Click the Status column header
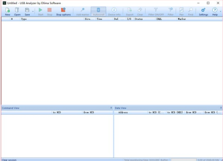Image resolution: width=223 pixels, height=161 pixels. point(144,19)
